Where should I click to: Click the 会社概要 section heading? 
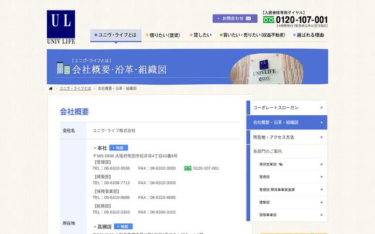point(74,112)
